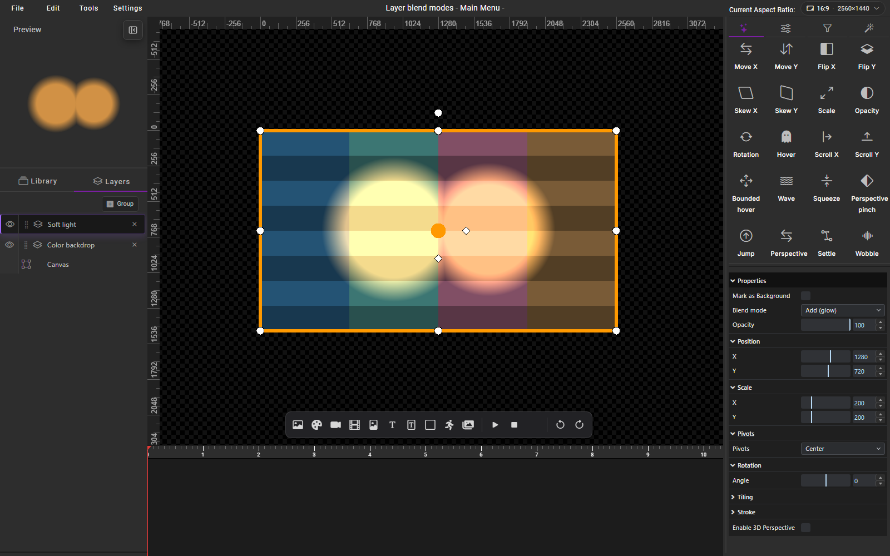The image size is (890, 556).
Task: Open the File menu
Action: [x=18, y=8]
